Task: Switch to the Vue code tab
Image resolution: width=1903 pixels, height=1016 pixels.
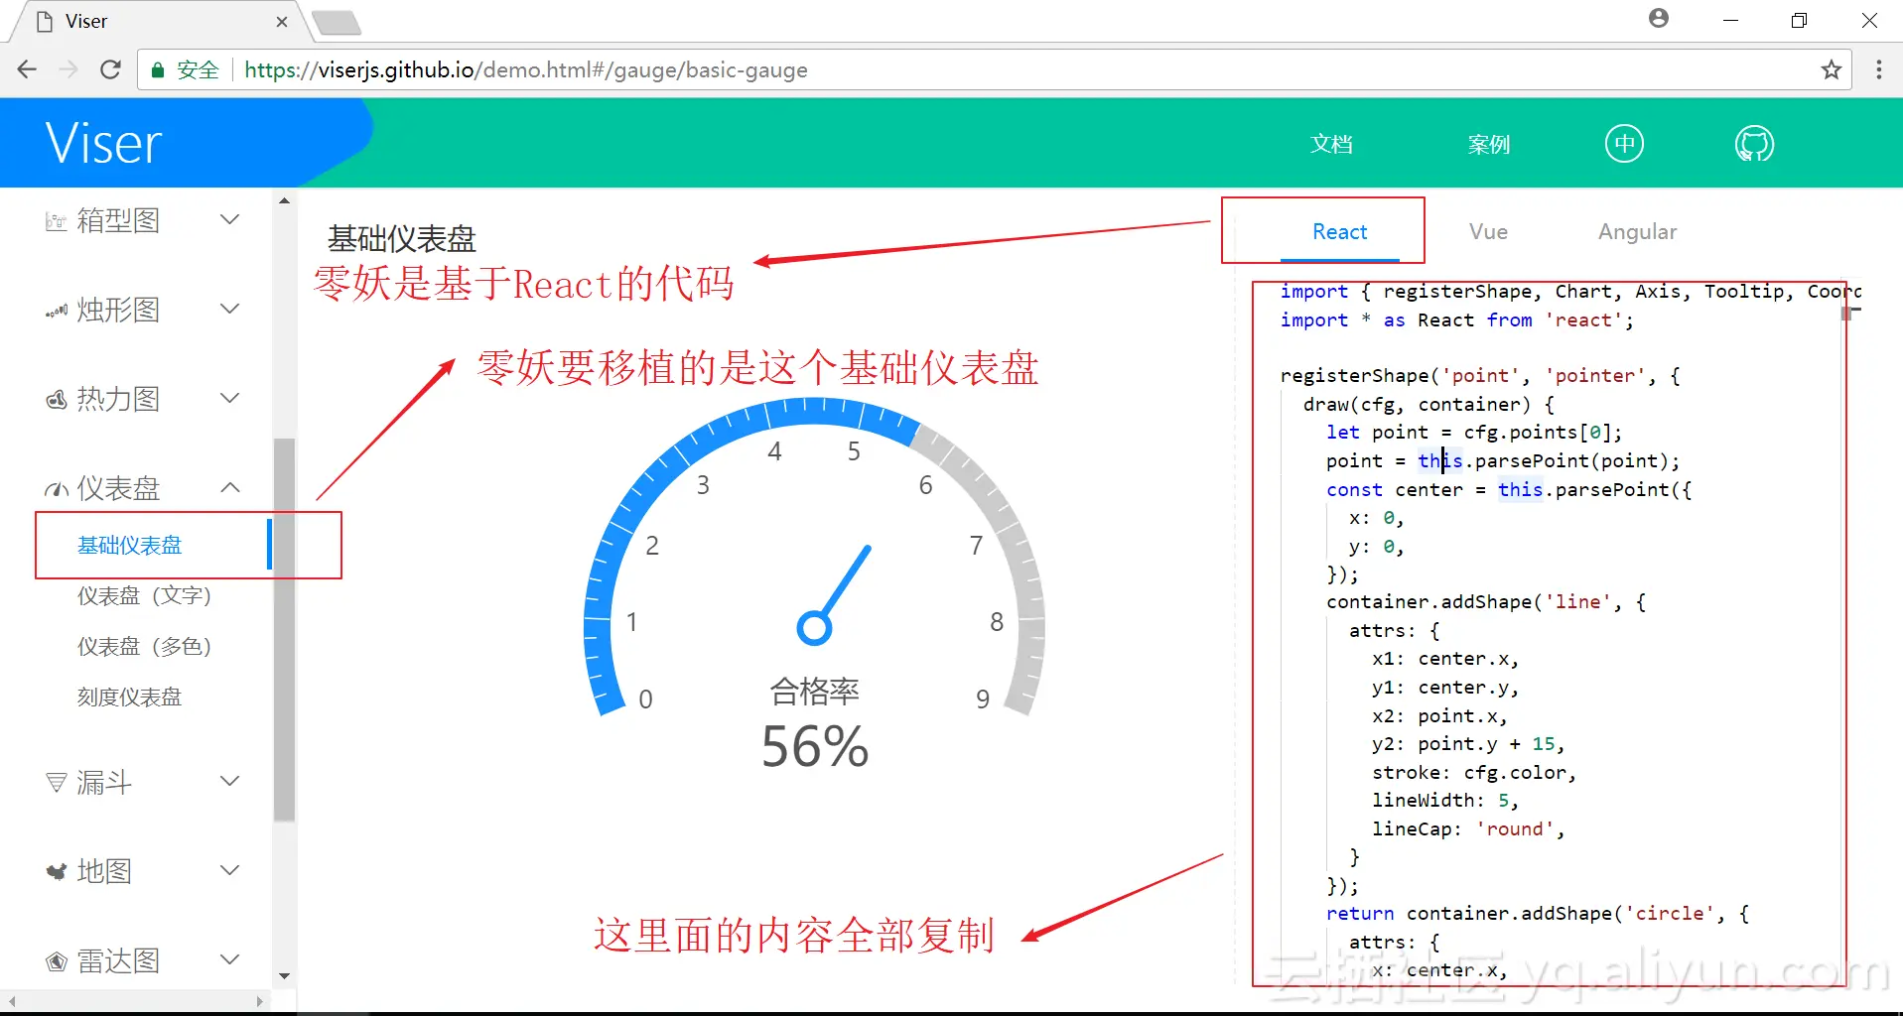Action: click(1488, 232)
